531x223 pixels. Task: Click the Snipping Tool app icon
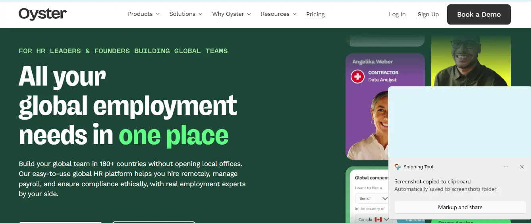tap(398, 167)
